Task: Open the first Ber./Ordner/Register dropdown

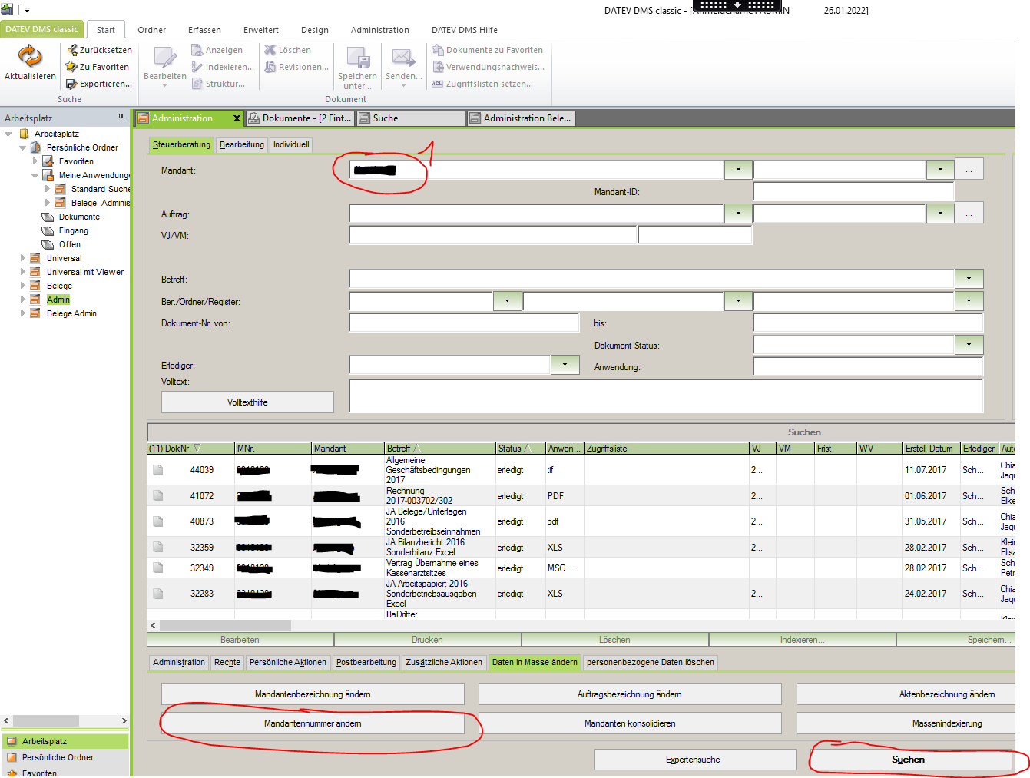Action: [508, 301]
